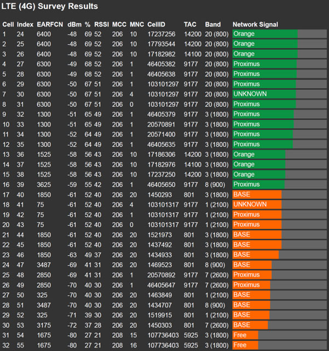
Task: Click the EARFCN column header
Action: [x=50, y=25]
